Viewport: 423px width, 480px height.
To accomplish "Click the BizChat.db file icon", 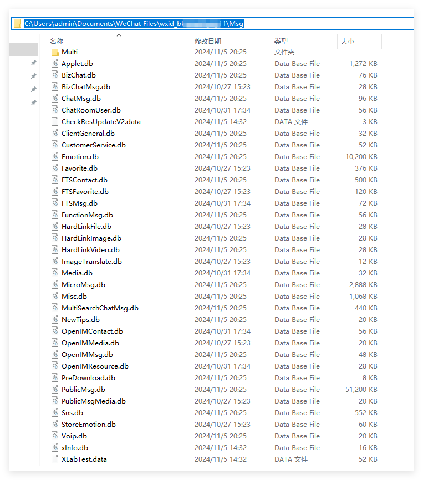I will coord(55,75).
